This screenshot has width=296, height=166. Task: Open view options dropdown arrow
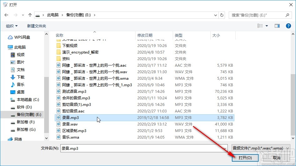[x=267, y=26]
